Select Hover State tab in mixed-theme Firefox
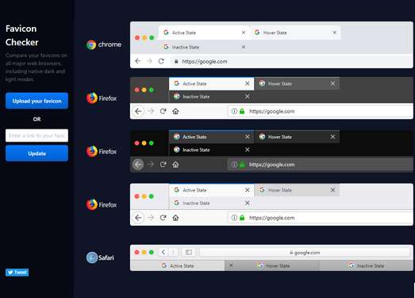 click(x=297, y=83)
